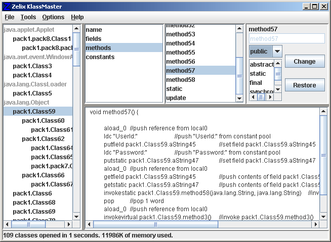Select pack1.Class66 in the class tree

coord(44,175)
